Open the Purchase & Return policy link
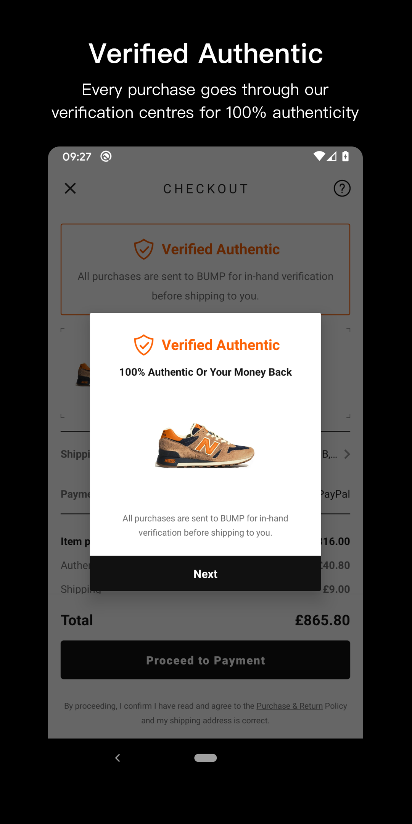The width and height of the screenshot is (412, 824). pyautogui.click(x=290, y=706)
